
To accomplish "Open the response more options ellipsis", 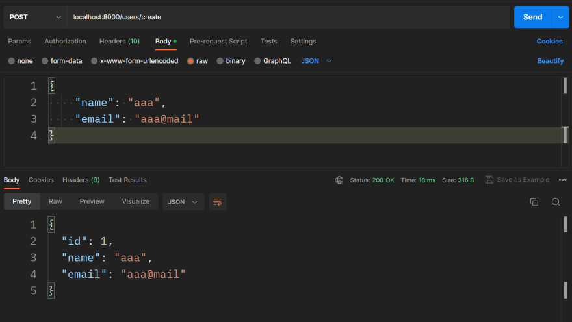I will [562, 180].
